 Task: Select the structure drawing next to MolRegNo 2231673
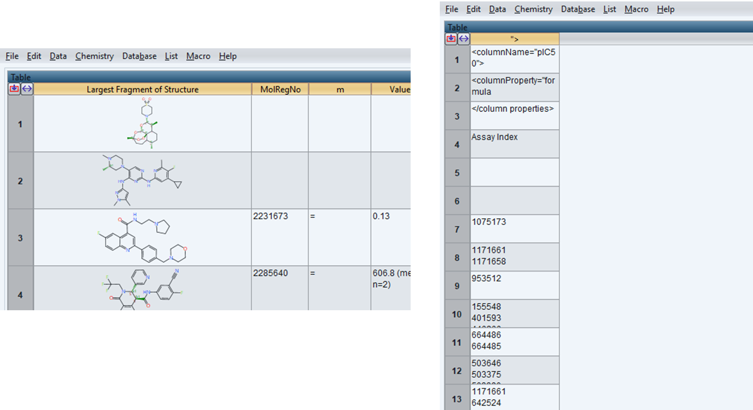point(142,237)
